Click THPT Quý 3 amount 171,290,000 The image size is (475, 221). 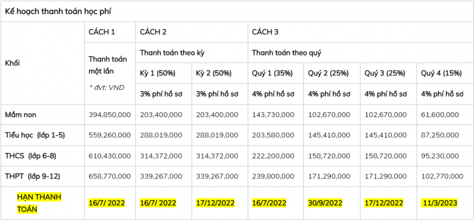coord(385,177)
